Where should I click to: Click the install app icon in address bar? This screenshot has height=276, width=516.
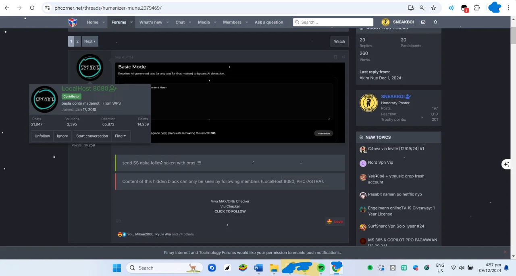411,8
